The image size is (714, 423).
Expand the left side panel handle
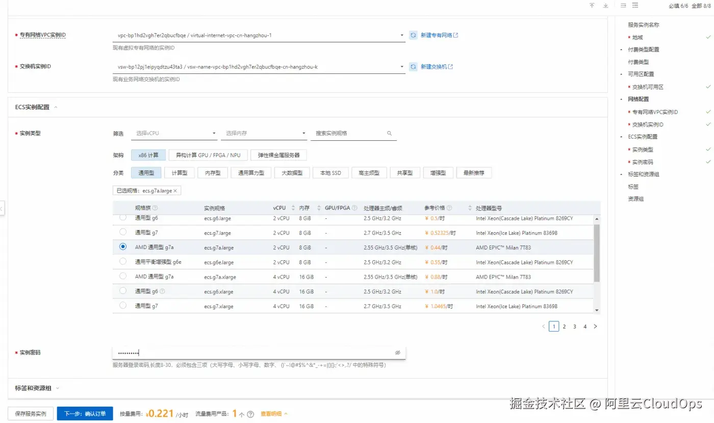(x=2, y=208)
